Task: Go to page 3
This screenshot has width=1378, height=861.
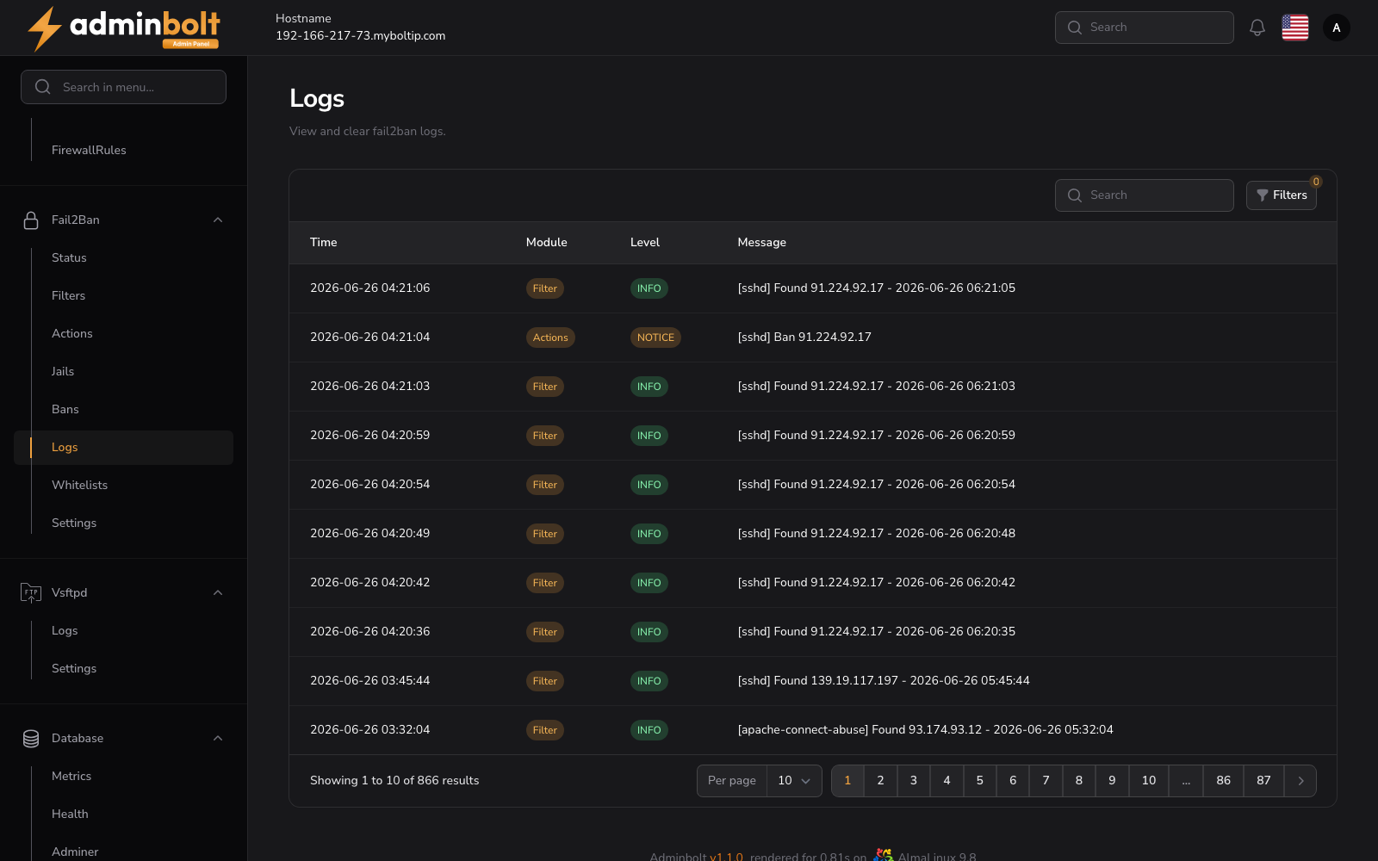Action: [914, 781]
